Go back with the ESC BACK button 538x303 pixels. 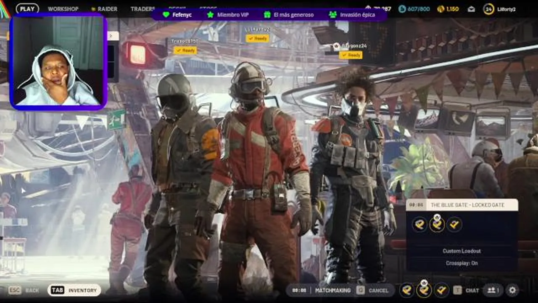[24, 290]
